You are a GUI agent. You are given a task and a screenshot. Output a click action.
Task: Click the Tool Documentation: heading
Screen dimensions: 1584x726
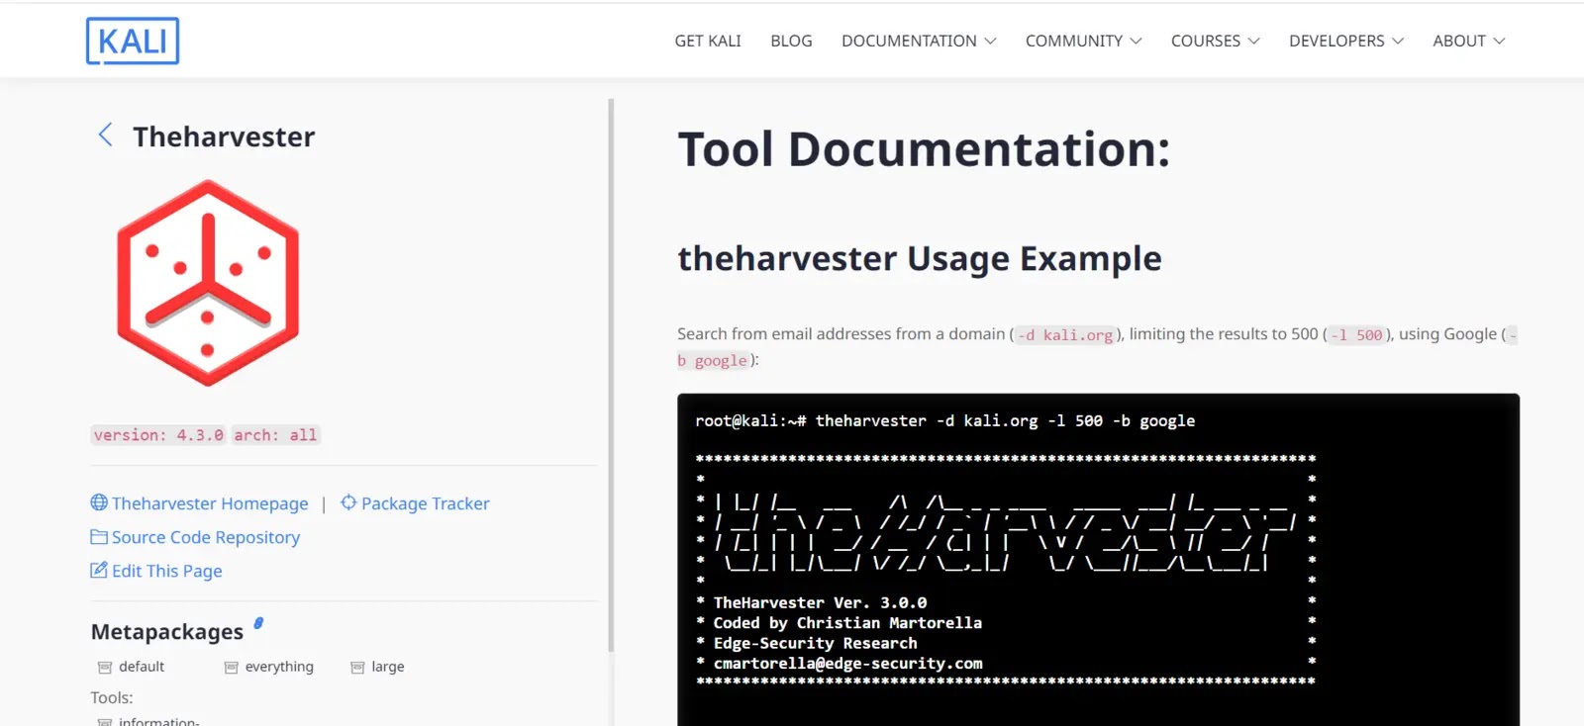(x=924, y=149)
